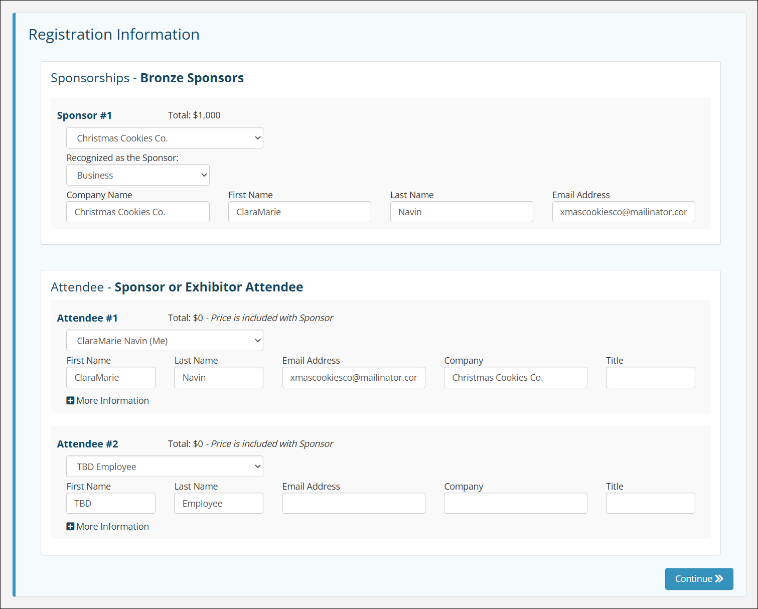
Task: Edit the sponsor First Name field
Action: (299, 212)
